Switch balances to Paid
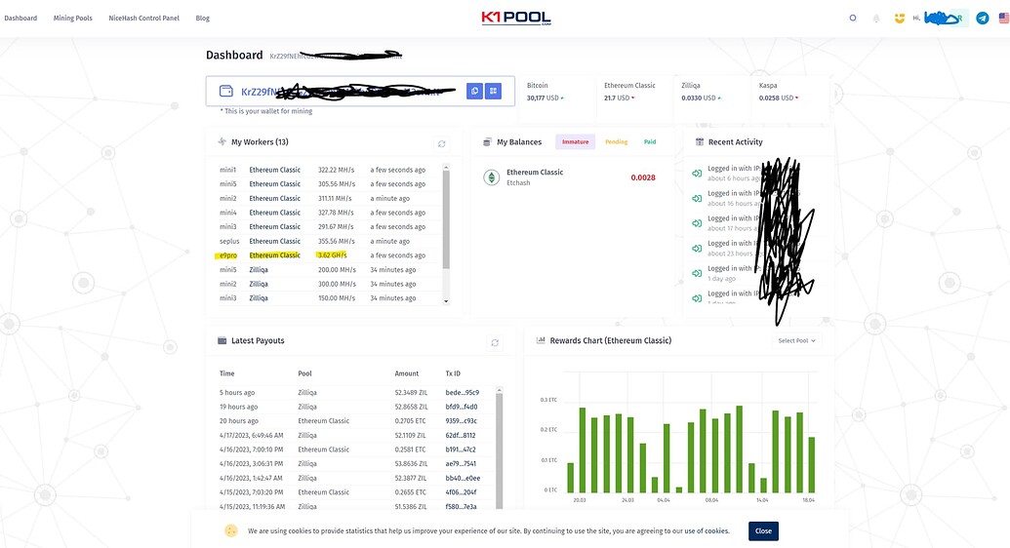The image size is (1010, 548). tap(650, 141)
